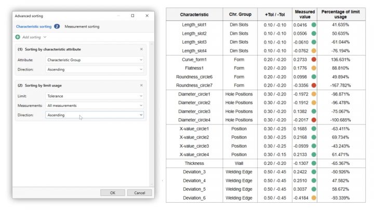
Task: Remove the Sorting by limit usage block
Action: (x=141, y=85)
